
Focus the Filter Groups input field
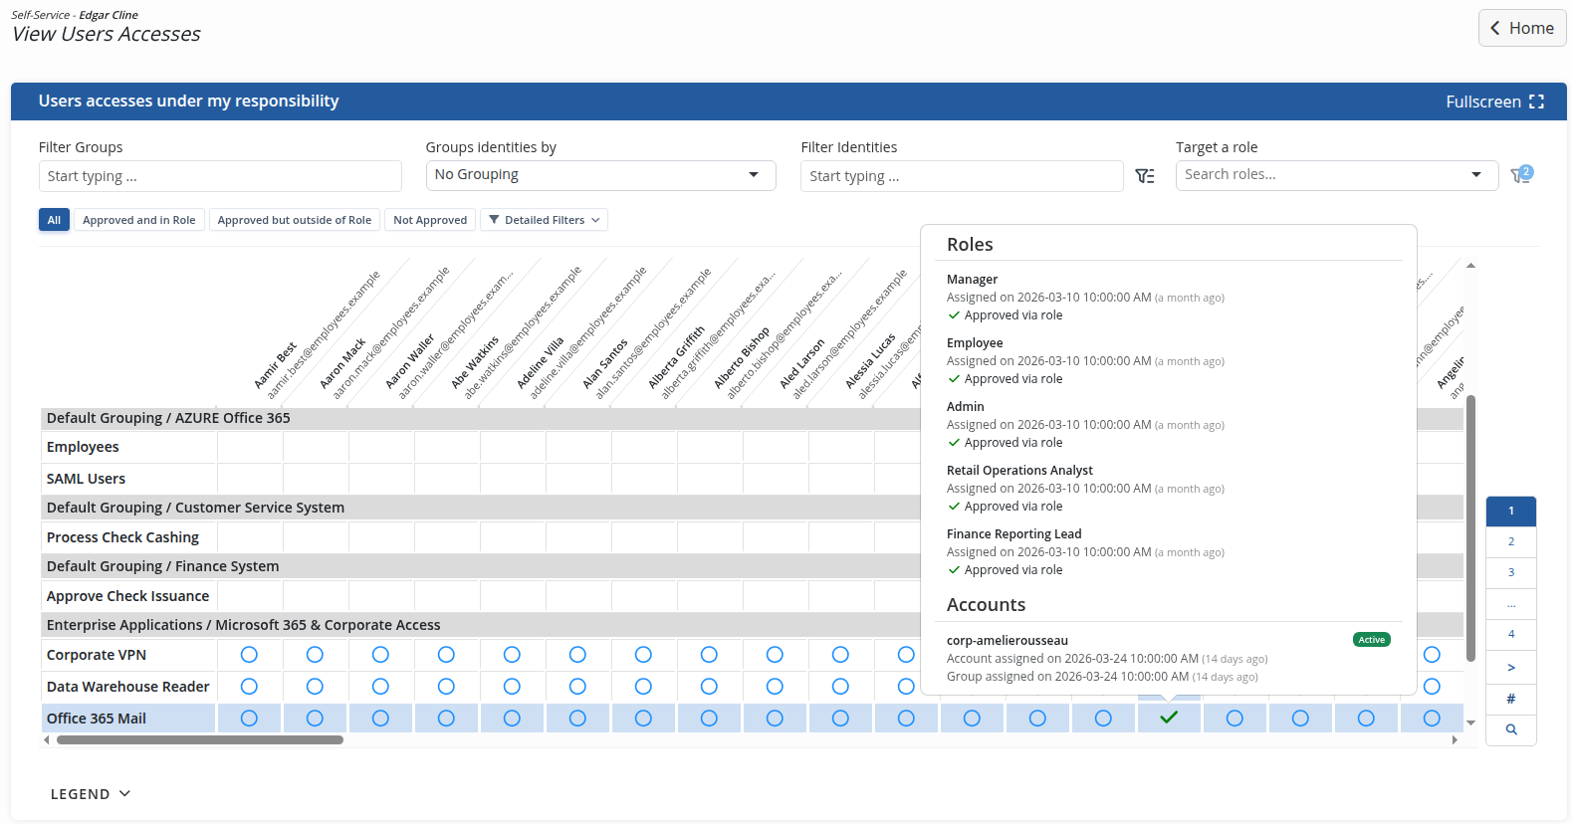coord(220,176)
